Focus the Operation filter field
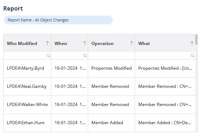 pyautogui.click(x=111, y=56)
